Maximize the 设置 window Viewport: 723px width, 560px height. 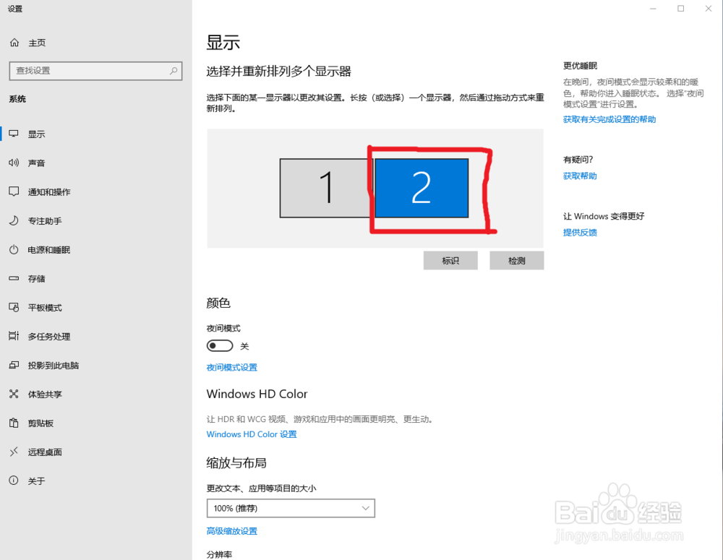pos(680,9)
